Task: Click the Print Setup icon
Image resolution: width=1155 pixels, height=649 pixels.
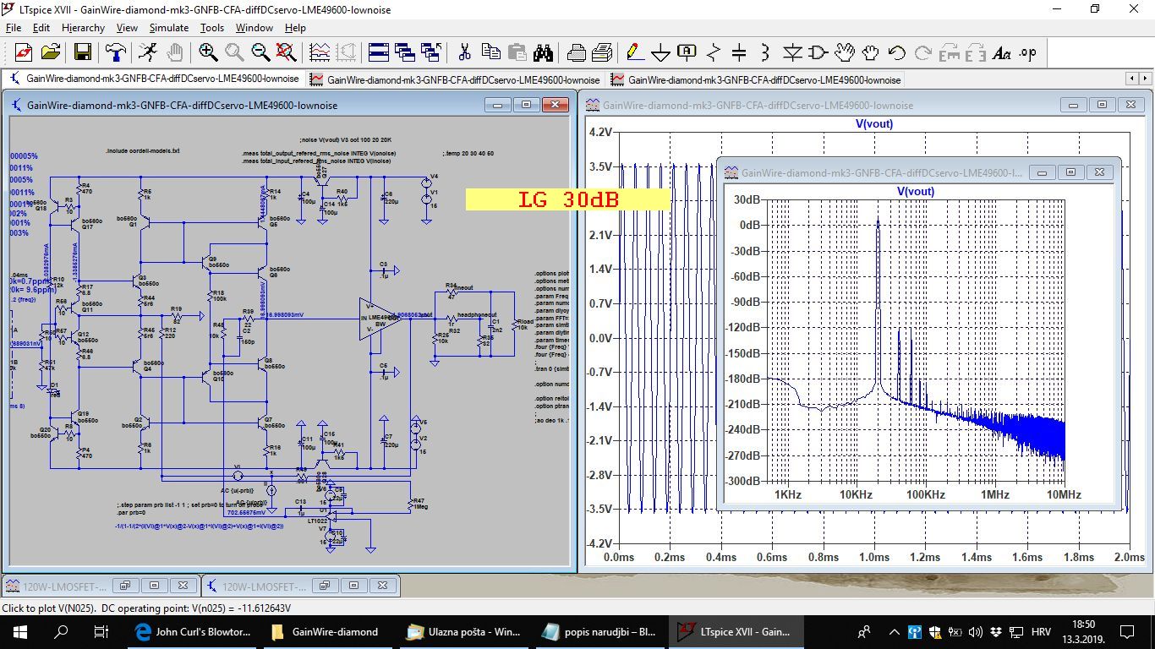Action: click(x=576, y=52)
